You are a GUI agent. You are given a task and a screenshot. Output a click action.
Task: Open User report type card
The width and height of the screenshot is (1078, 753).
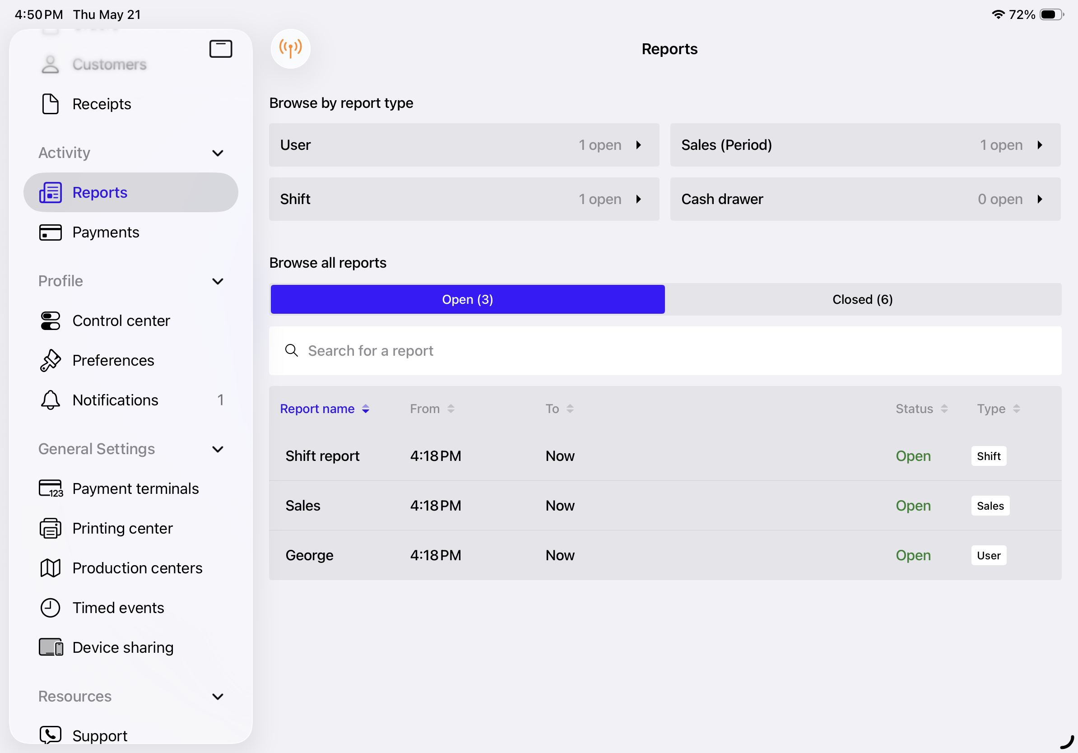tap(464, 145)
